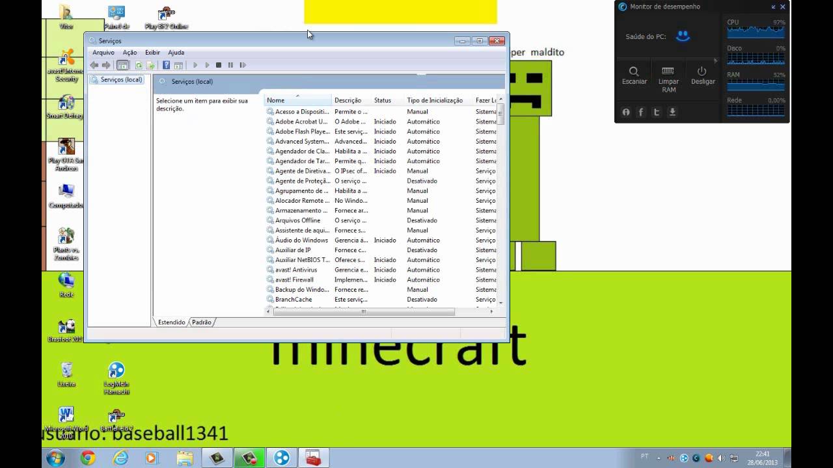Open the Plants vs. Zombies desktop shortcut
Viewport: 833px width, 468px height.
point(66,244)
